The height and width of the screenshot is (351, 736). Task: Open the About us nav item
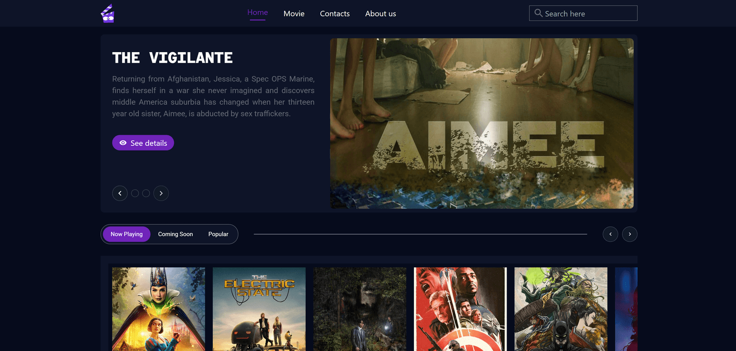pyautogui.click(x=380, y=13)
